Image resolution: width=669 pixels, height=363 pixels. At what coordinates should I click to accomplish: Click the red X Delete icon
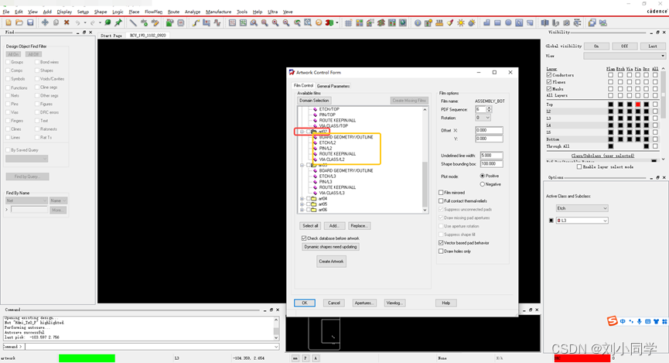point(67,22)
